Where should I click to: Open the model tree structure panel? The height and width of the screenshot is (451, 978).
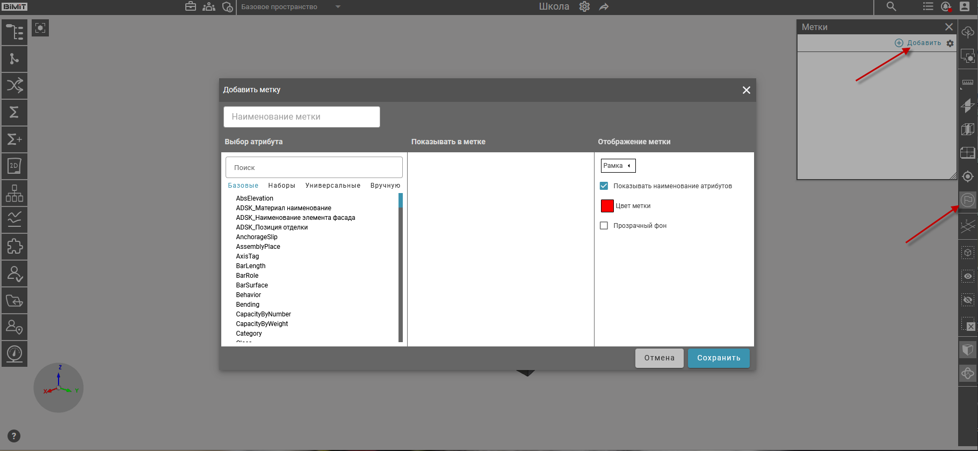[x=15, y=32]
